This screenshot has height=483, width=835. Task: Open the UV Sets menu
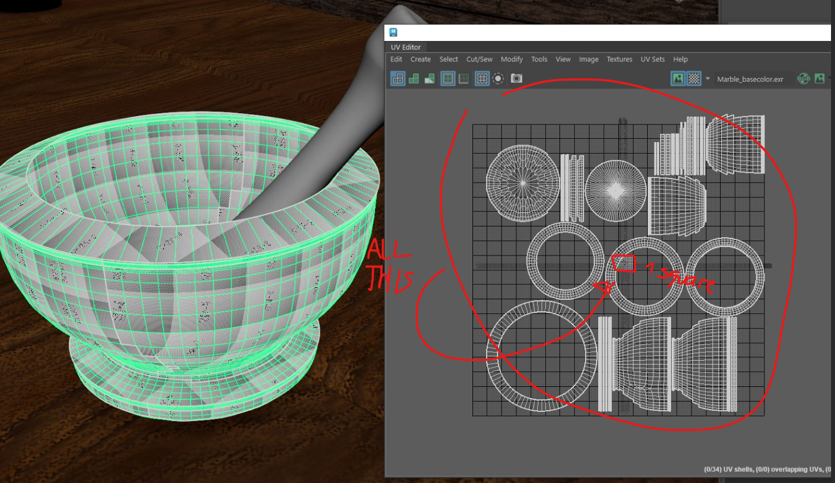[x=652, y=59]
